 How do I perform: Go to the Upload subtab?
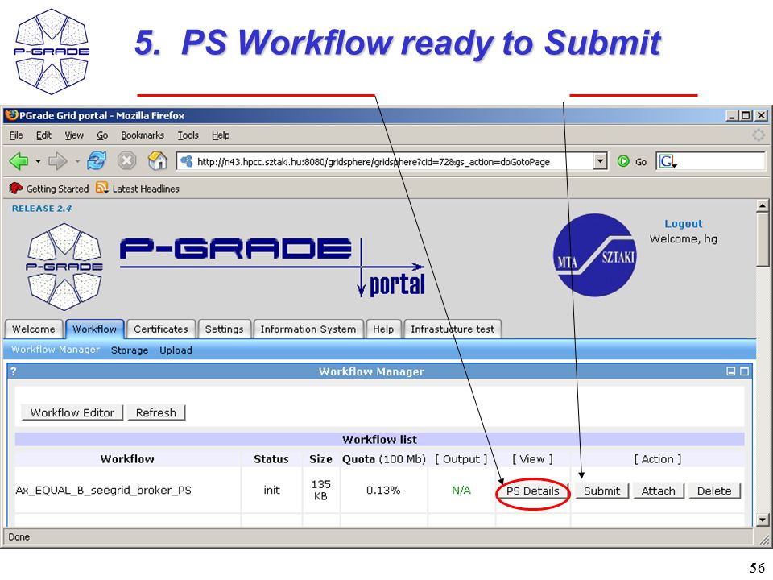176,350
